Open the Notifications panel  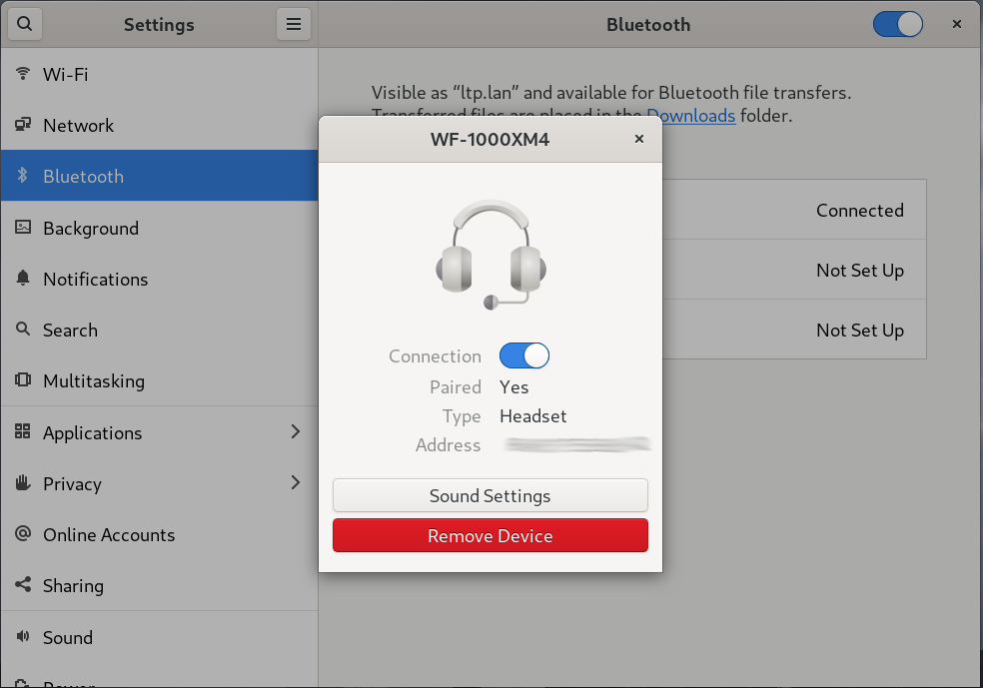click(159, 279)
